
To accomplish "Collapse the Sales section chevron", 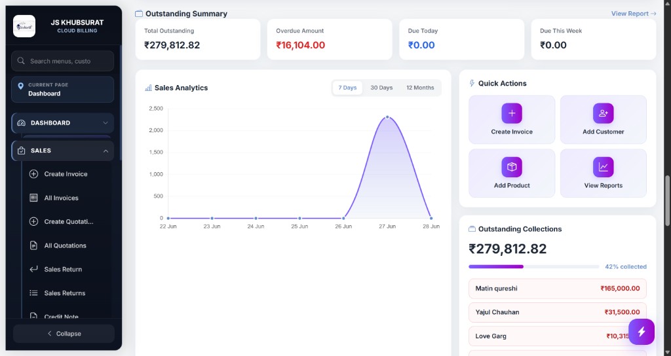I will tap(105, 151).
